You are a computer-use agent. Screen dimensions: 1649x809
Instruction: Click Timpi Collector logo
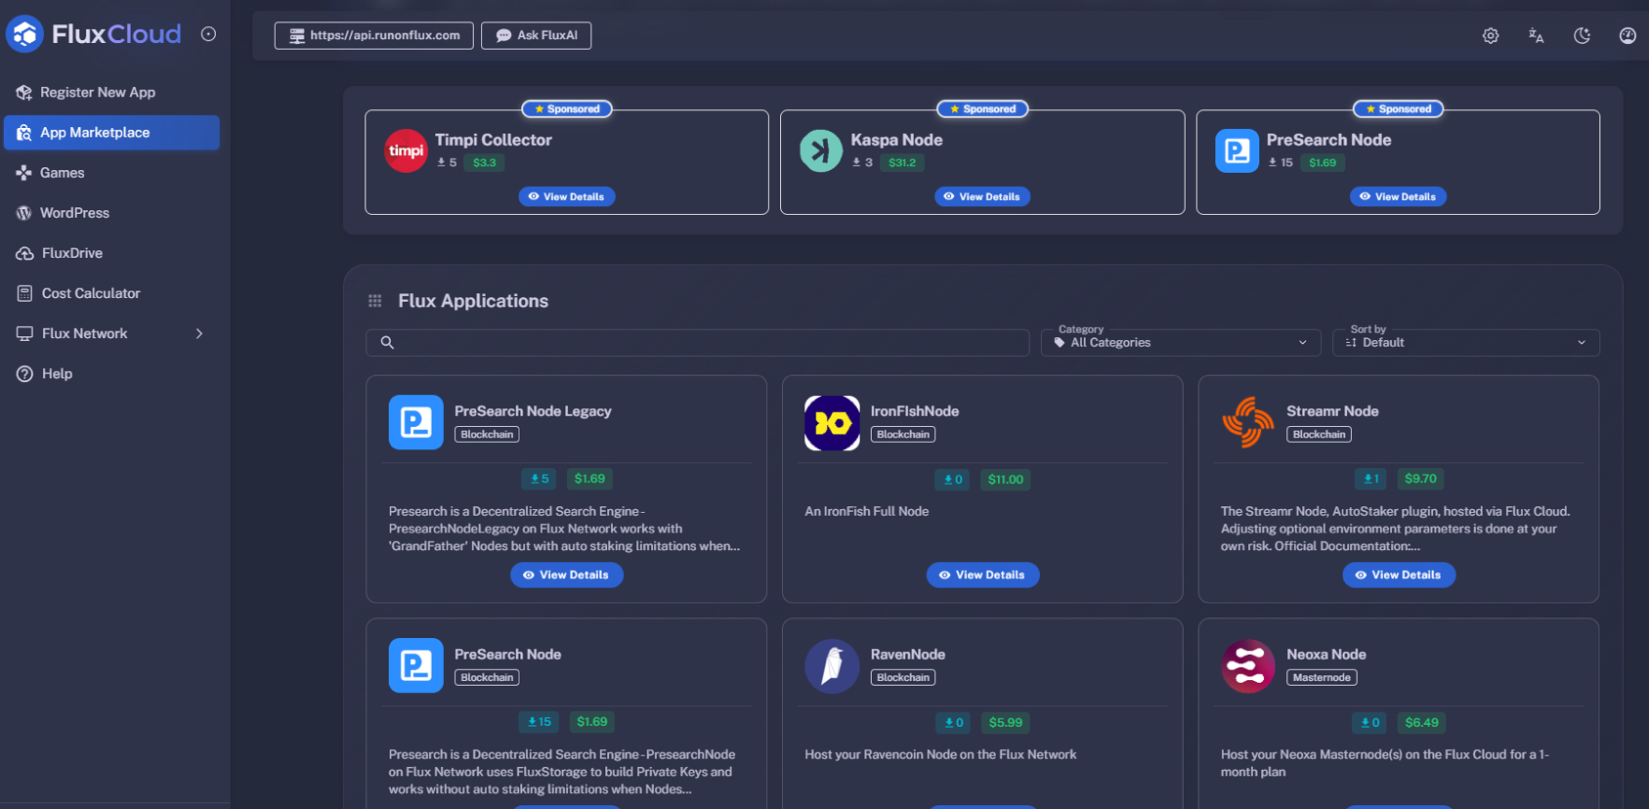pos(406,150)
